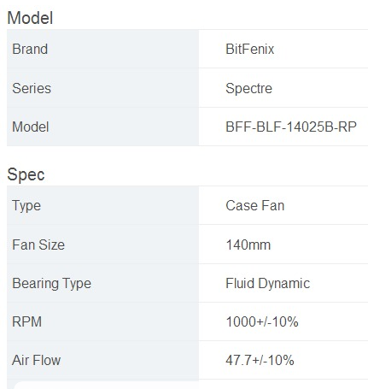Viewport: 368px width, 389px height.
Task: Click the Spectre series value
Action: pyautogui.click(x=248, y=88)
